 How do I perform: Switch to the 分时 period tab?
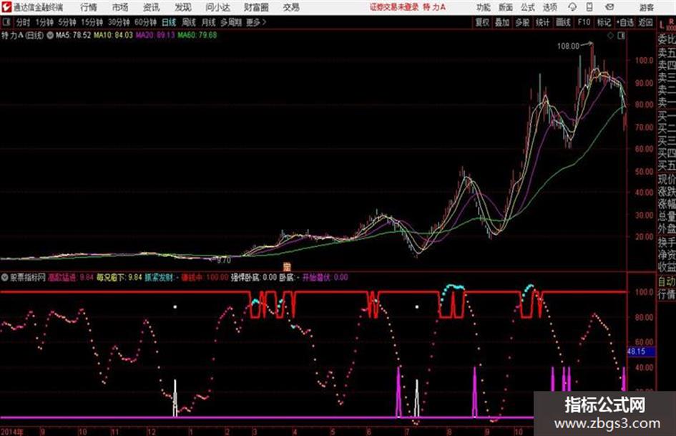23,22
